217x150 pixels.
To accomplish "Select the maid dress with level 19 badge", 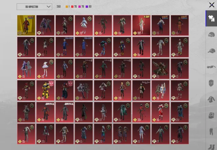I will (45, 47).
